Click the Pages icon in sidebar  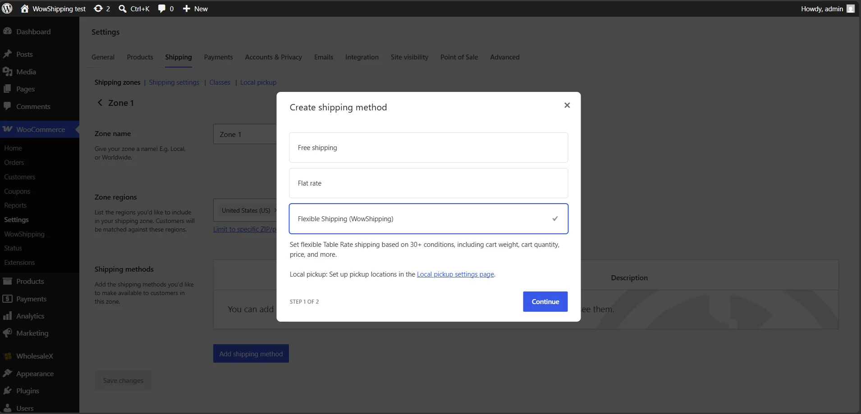pyautogui.click(x=7, y=89)
